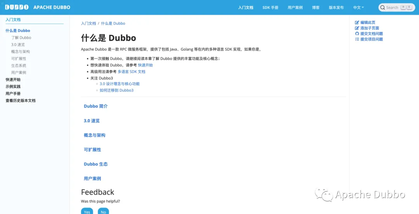
Task: Click the edit-this-page pencil icon
Action: [357, 23]
